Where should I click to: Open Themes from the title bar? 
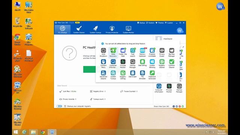point(160,22)
